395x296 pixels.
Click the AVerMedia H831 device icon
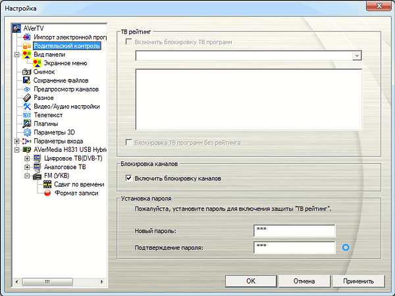(27, 149)
